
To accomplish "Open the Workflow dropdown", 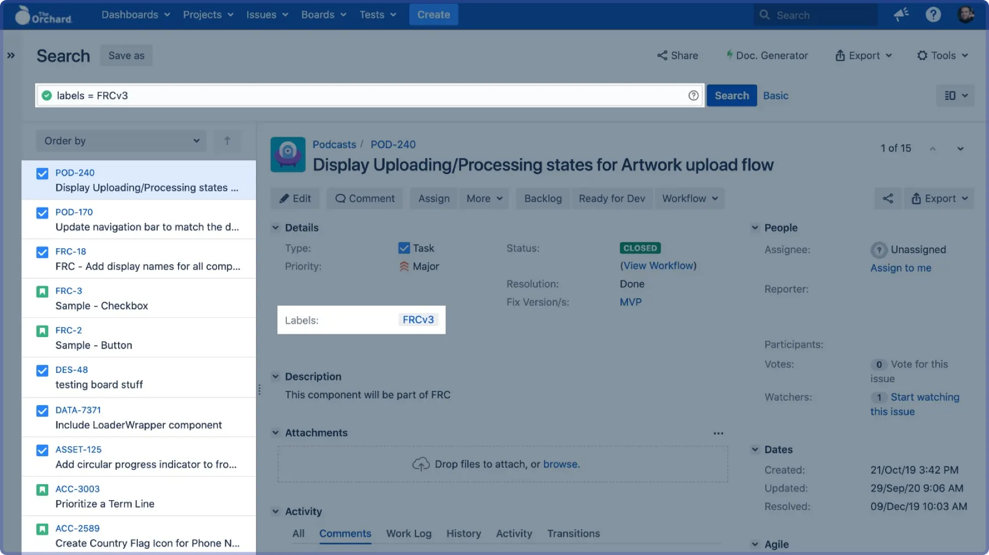I will (690, 199).
